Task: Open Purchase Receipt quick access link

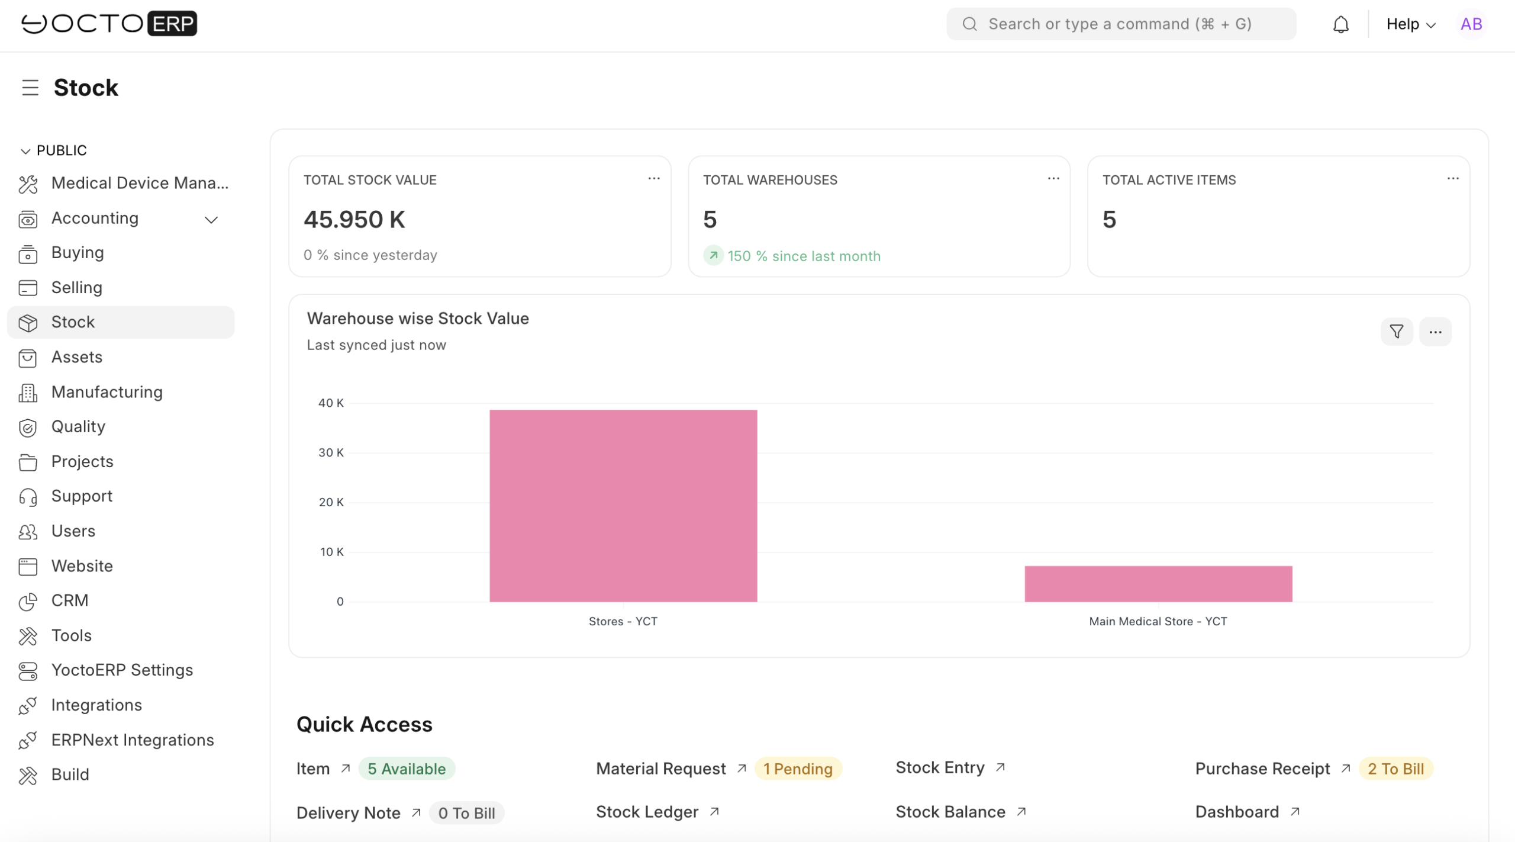Action: pos(1262,769)
